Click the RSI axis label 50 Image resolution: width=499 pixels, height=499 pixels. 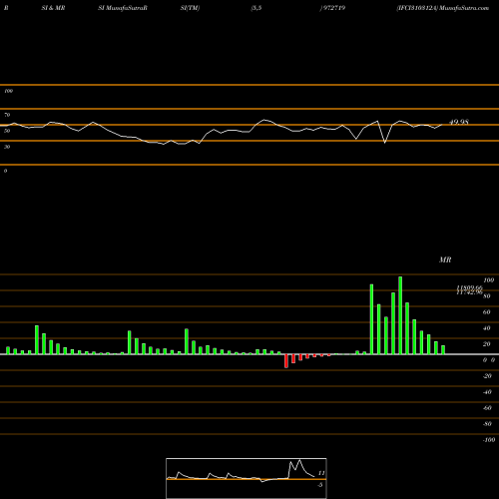[x=7, y=131]
